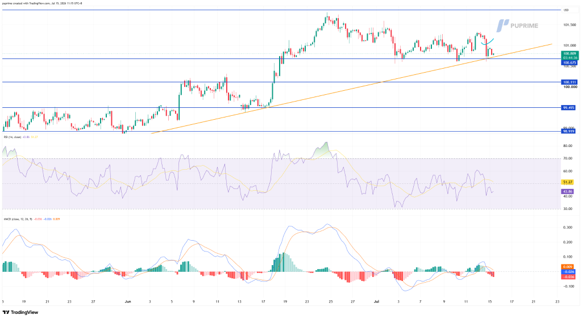Click the 99.495 horizontal line price tag

pos(569,108)
